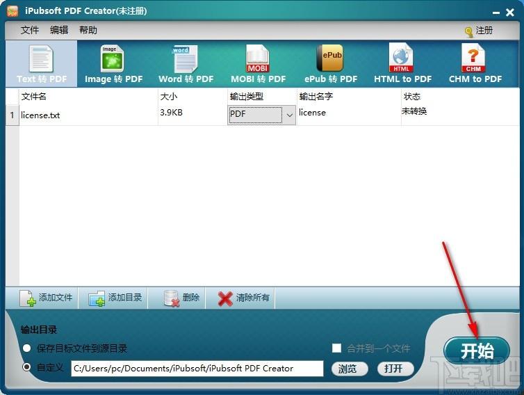Click the license output name cell
This screenshot has width=524, height=395.
click(349, 115)
